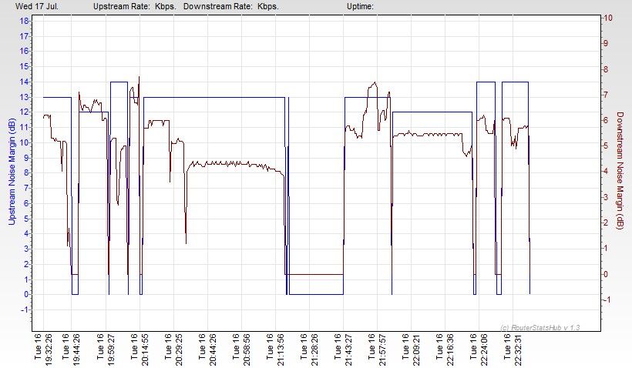
Task: Click the downstream axis value 8
Action: point(607,69)
